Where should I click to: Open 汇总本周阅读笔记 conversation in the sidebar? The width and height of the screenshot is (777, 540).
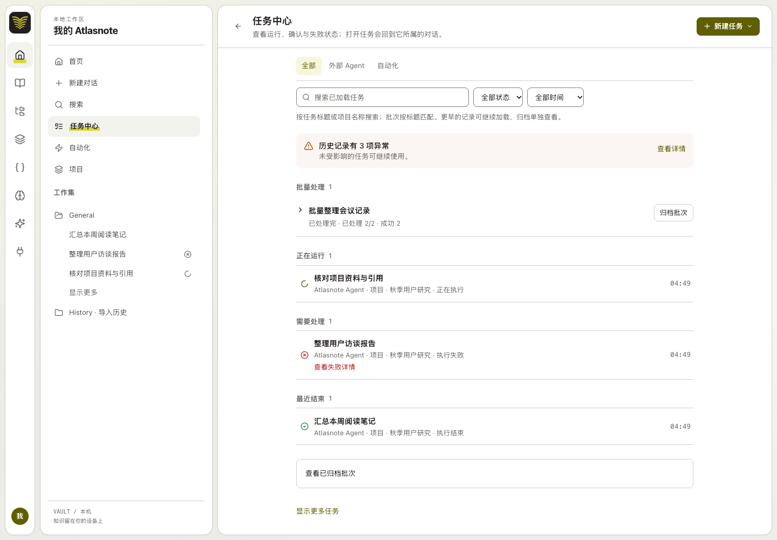coord(124,235)
